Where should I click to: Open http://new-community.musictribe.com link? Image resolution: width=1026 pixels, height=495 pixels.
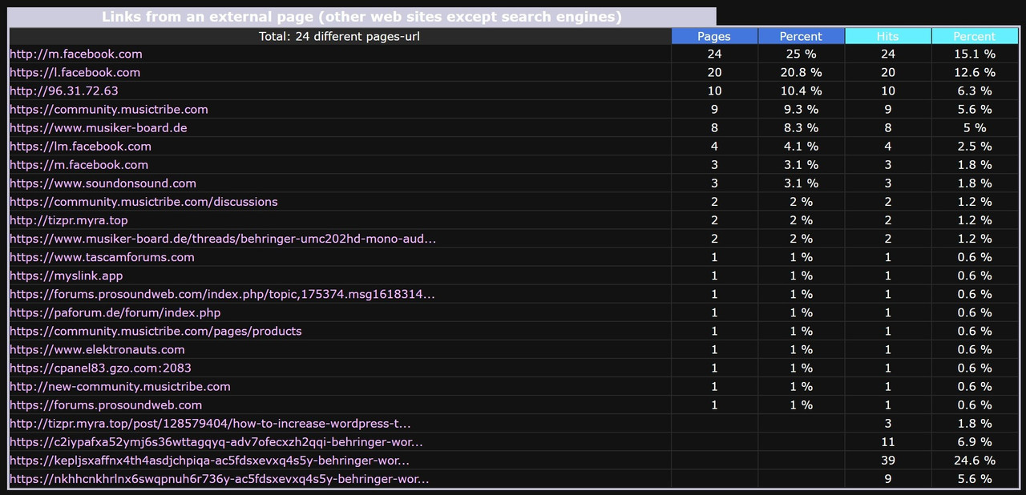pos(119,385)
